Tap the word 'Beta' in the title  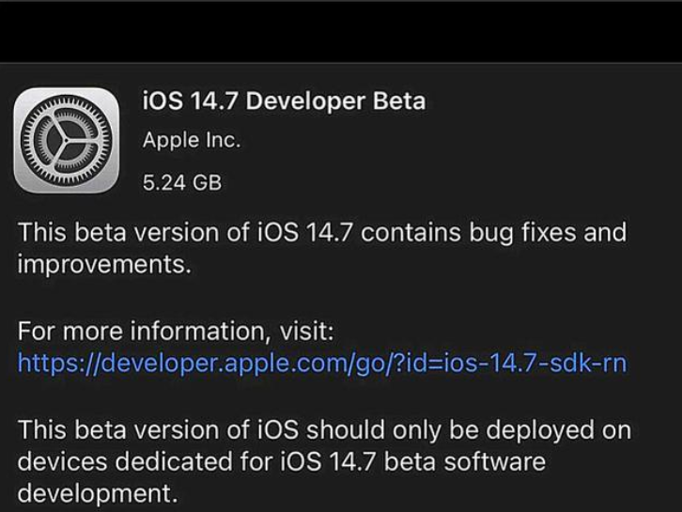399,101
